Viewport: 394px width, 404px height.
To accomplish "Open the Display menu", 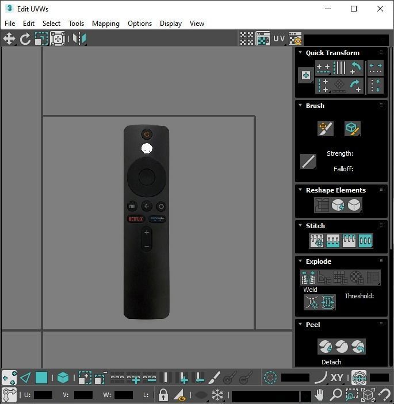I will click(x=171, y=24).
